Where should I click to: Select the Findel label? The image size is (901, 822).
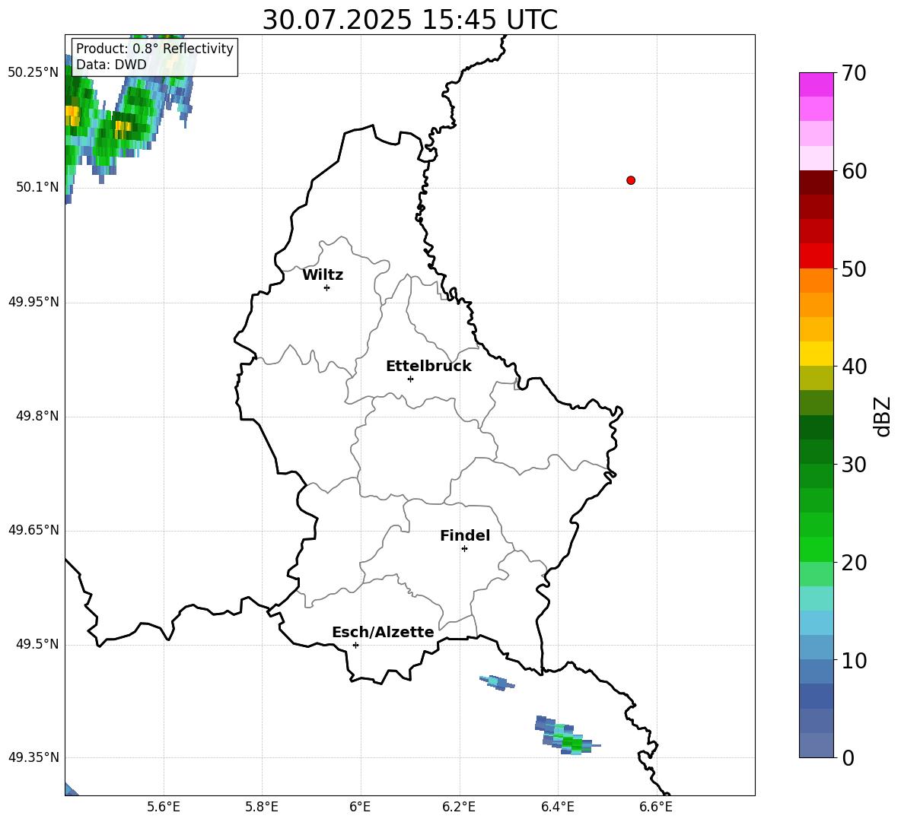(x=465, y=535)
